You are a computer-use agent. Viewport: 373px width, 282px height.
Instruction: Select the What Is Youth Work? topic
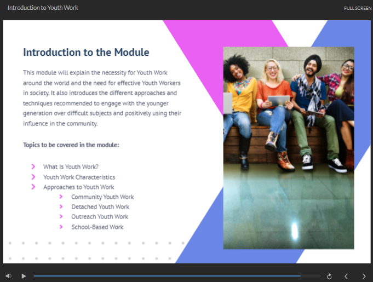71,167
